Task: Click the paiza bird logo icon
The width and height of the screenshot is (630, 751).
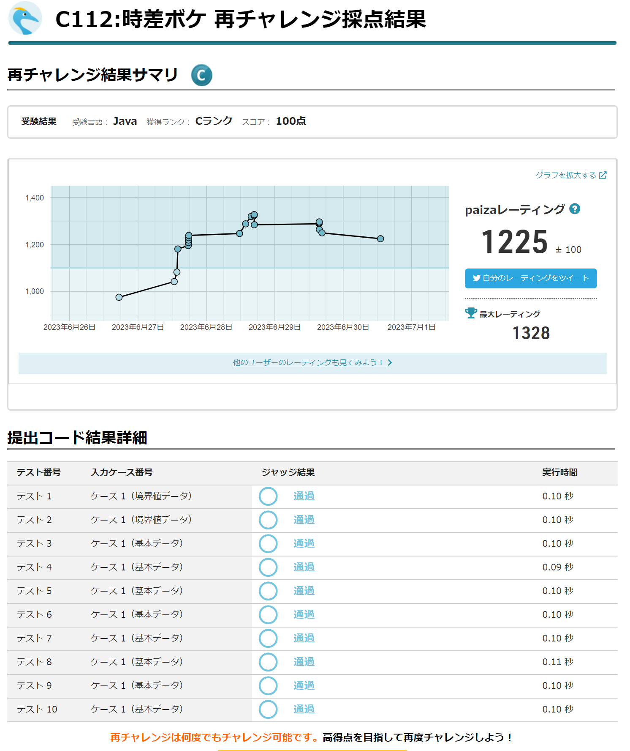Action: [x=25, y=18]
